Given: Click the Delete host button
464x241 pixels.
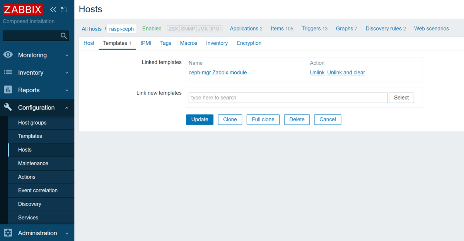Looking at the screenshot, I should pyautogui.click(x=297, y=120).
